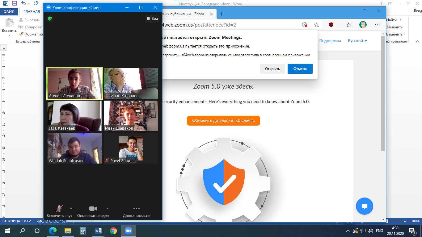Click the Undo arrow in Word
Image resolution: width=422 pixels, height=237 pixels.
(23, 4)
